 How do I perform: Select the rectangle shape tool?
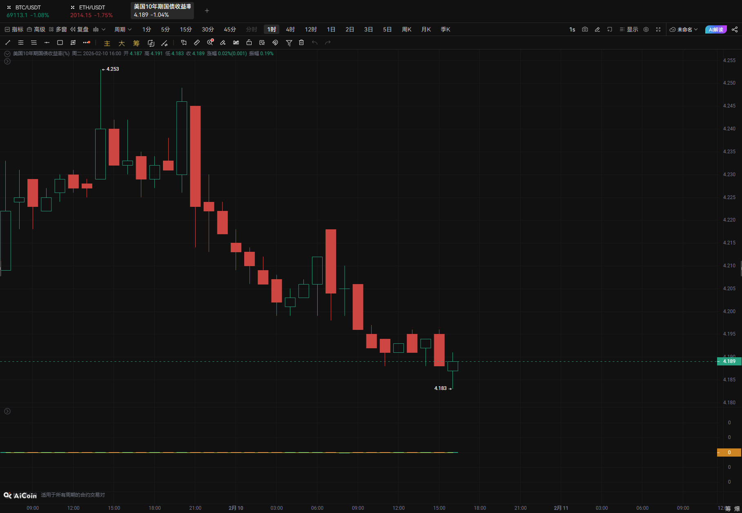point(60,43)
